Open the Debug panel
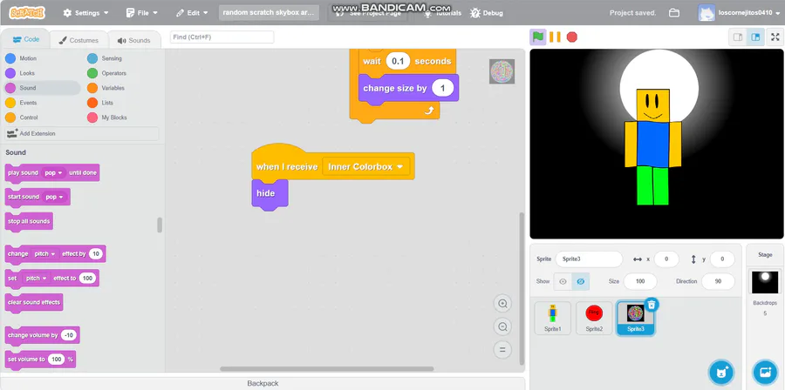 point(486,13)
